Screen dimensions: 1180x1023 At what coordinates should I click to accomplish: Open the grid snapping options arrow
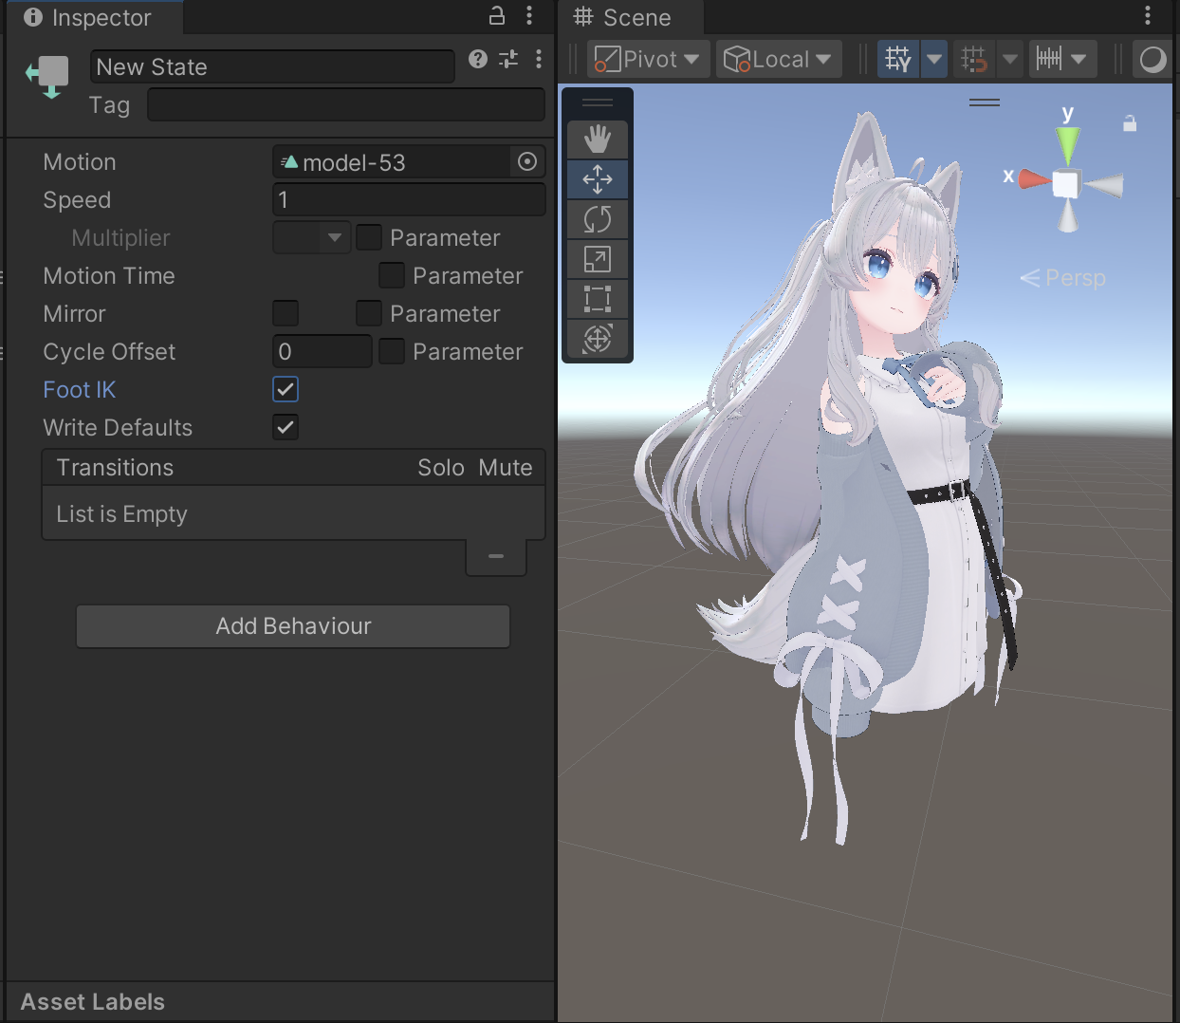1010,59
